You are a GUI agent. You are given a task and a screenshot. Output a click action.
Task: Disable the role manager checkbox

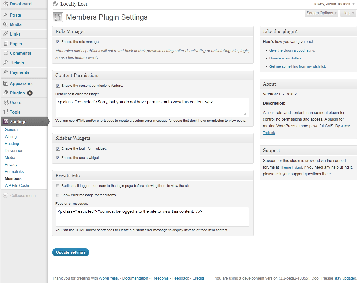[58, 42]
